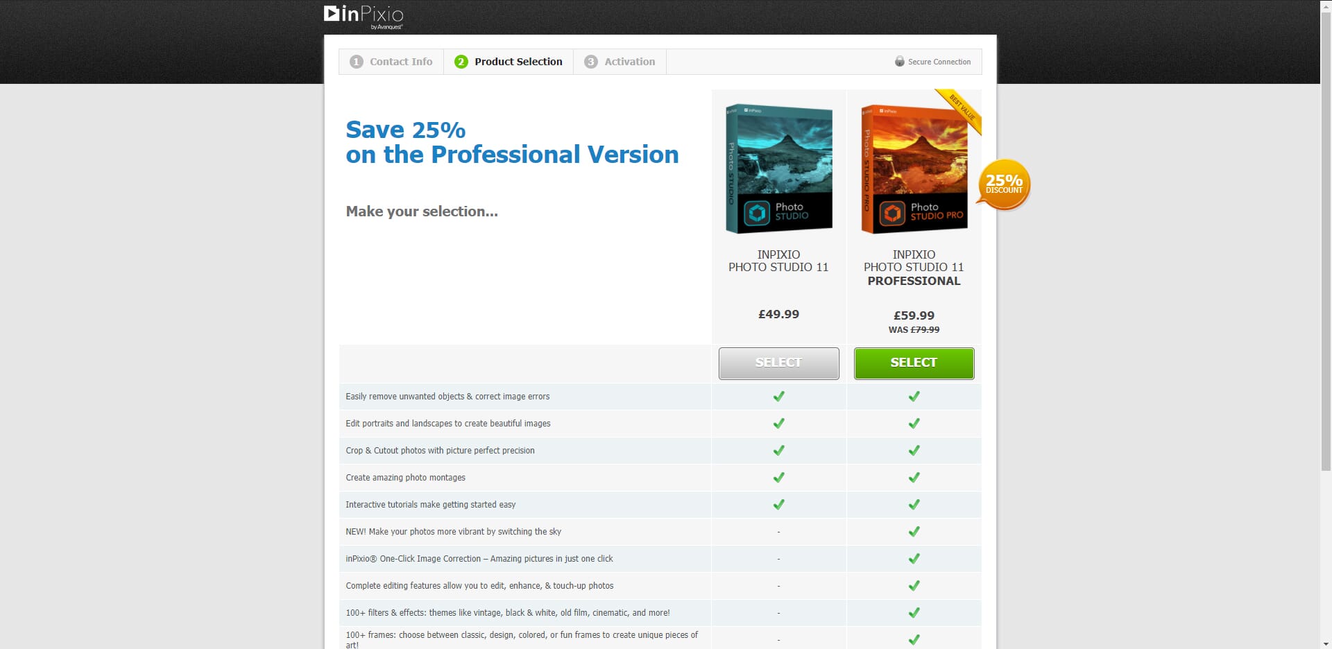Click the 25% Discount orange badge

point(1004,184)
